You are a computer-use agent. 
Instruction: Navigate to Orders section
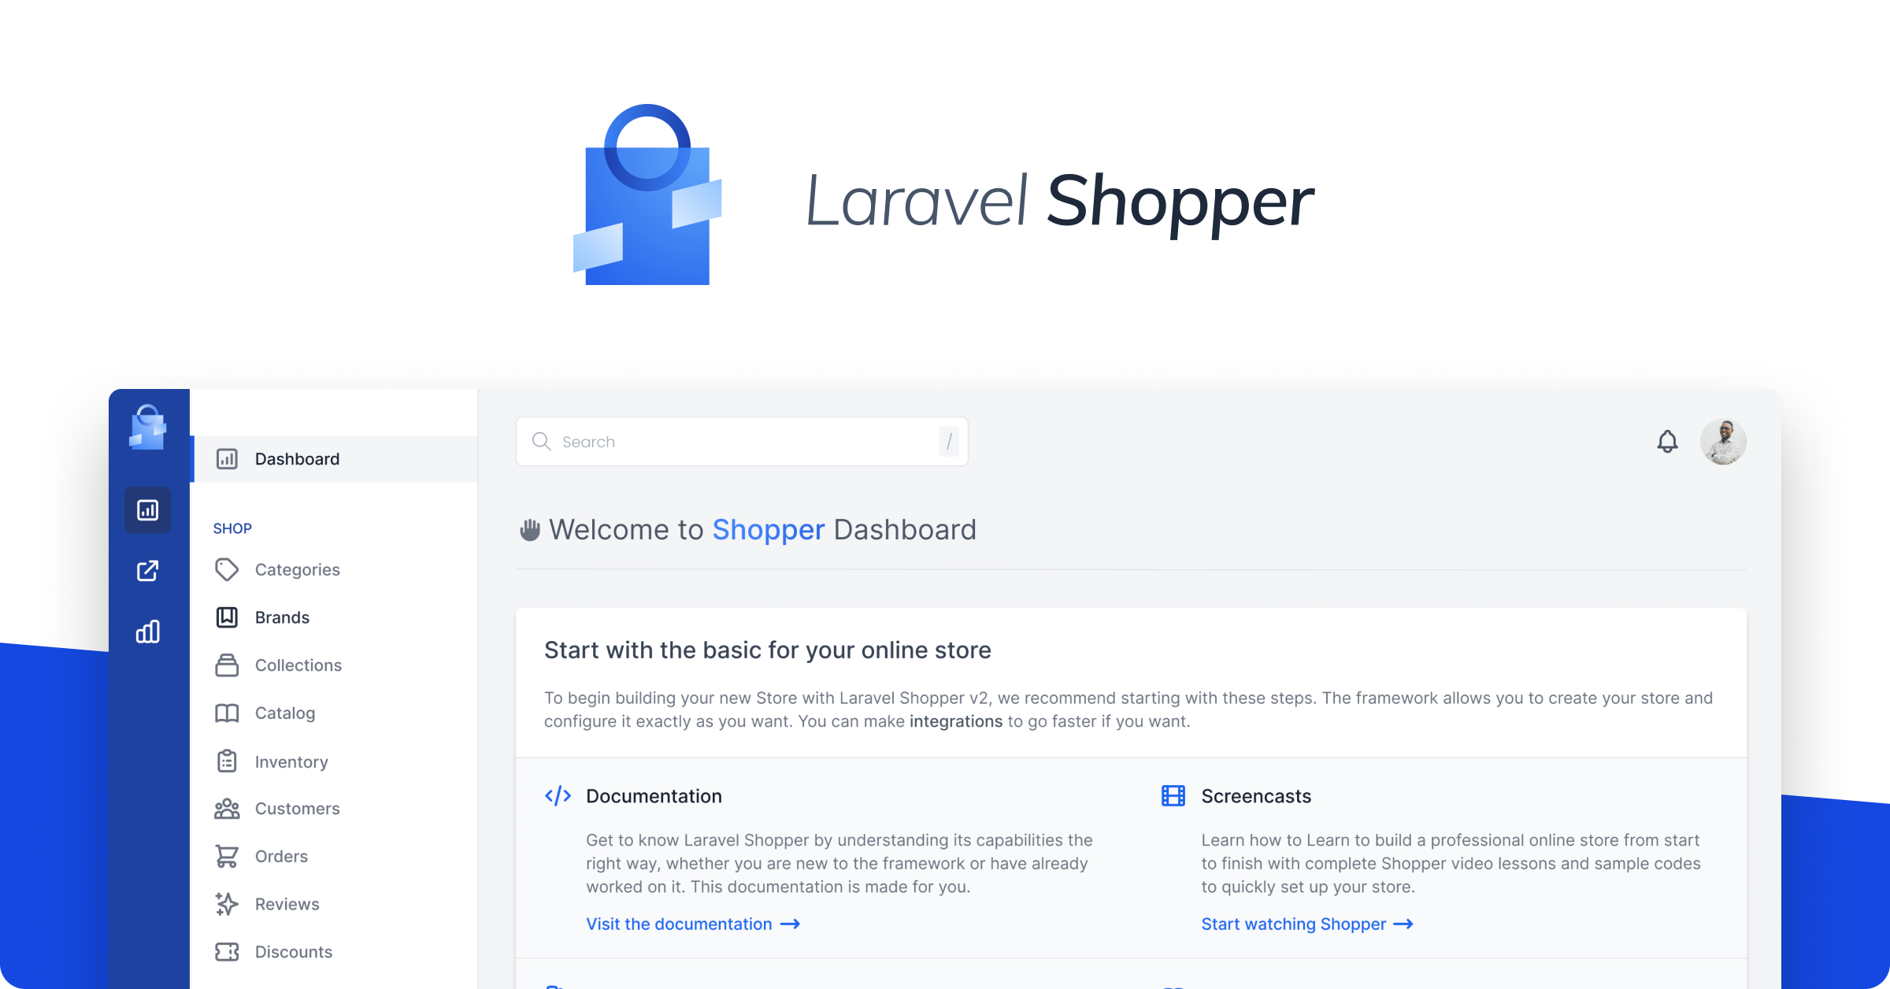pos(279,855)
